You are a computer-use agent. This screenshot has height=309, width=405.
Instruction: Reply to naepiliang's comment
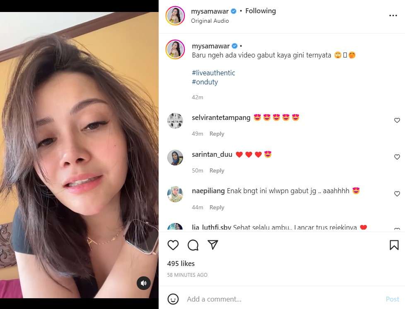tap(217, 207)
